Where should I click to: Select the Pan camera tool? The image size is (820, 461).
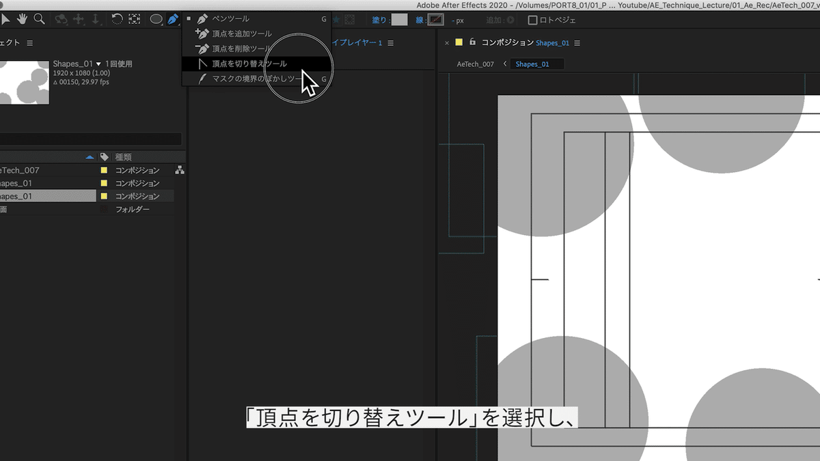click(79, 19)
